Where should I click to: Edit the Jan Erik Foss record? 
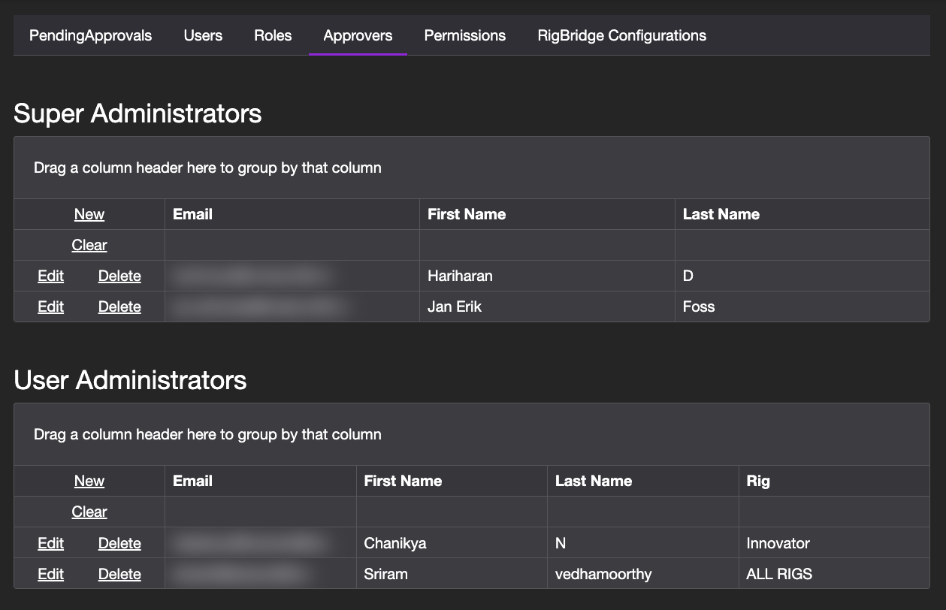coord(50,307)
